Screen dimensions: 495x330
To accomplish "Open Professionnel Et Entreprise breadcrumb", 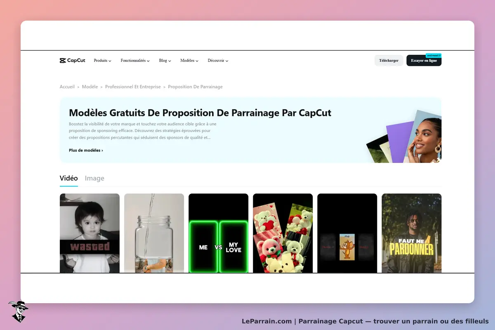I will [133, 87].
